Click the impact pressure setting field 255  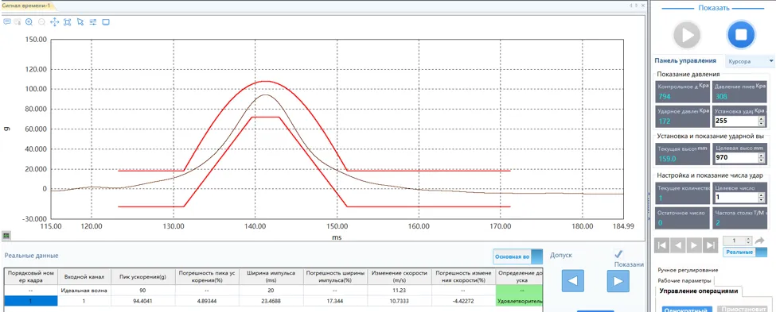pyautogui.click(x=735, y=121)
